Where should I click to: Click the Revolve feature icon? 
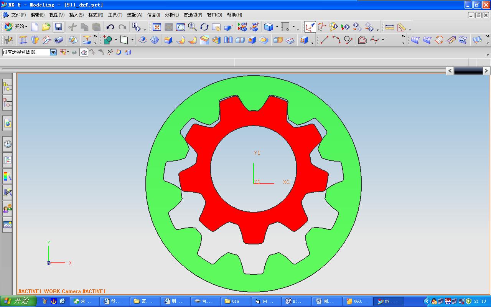click(x=35, y=40)
